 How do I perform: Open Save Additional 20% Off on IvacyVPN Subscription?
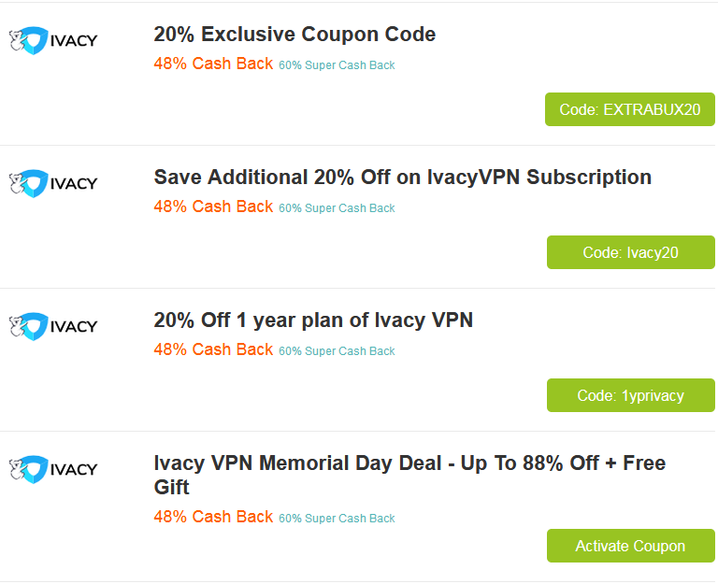(402, 178)
